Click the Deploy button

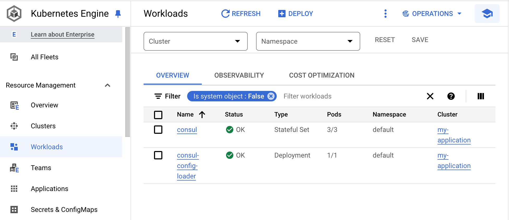[x=295, y=14]
